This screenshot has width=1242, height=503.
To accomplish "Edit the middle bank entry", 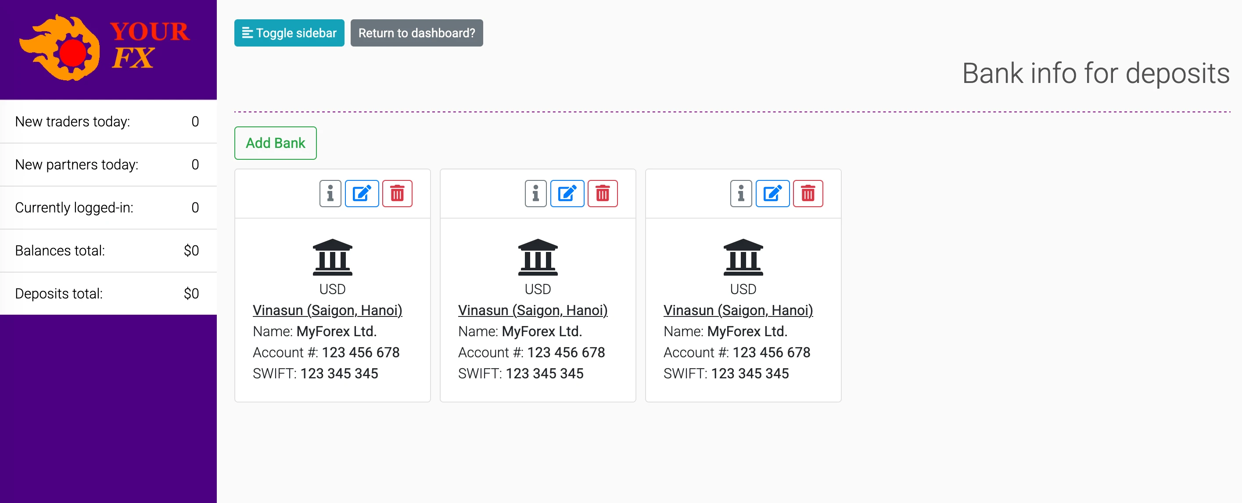I will click(x=567, y=194).
